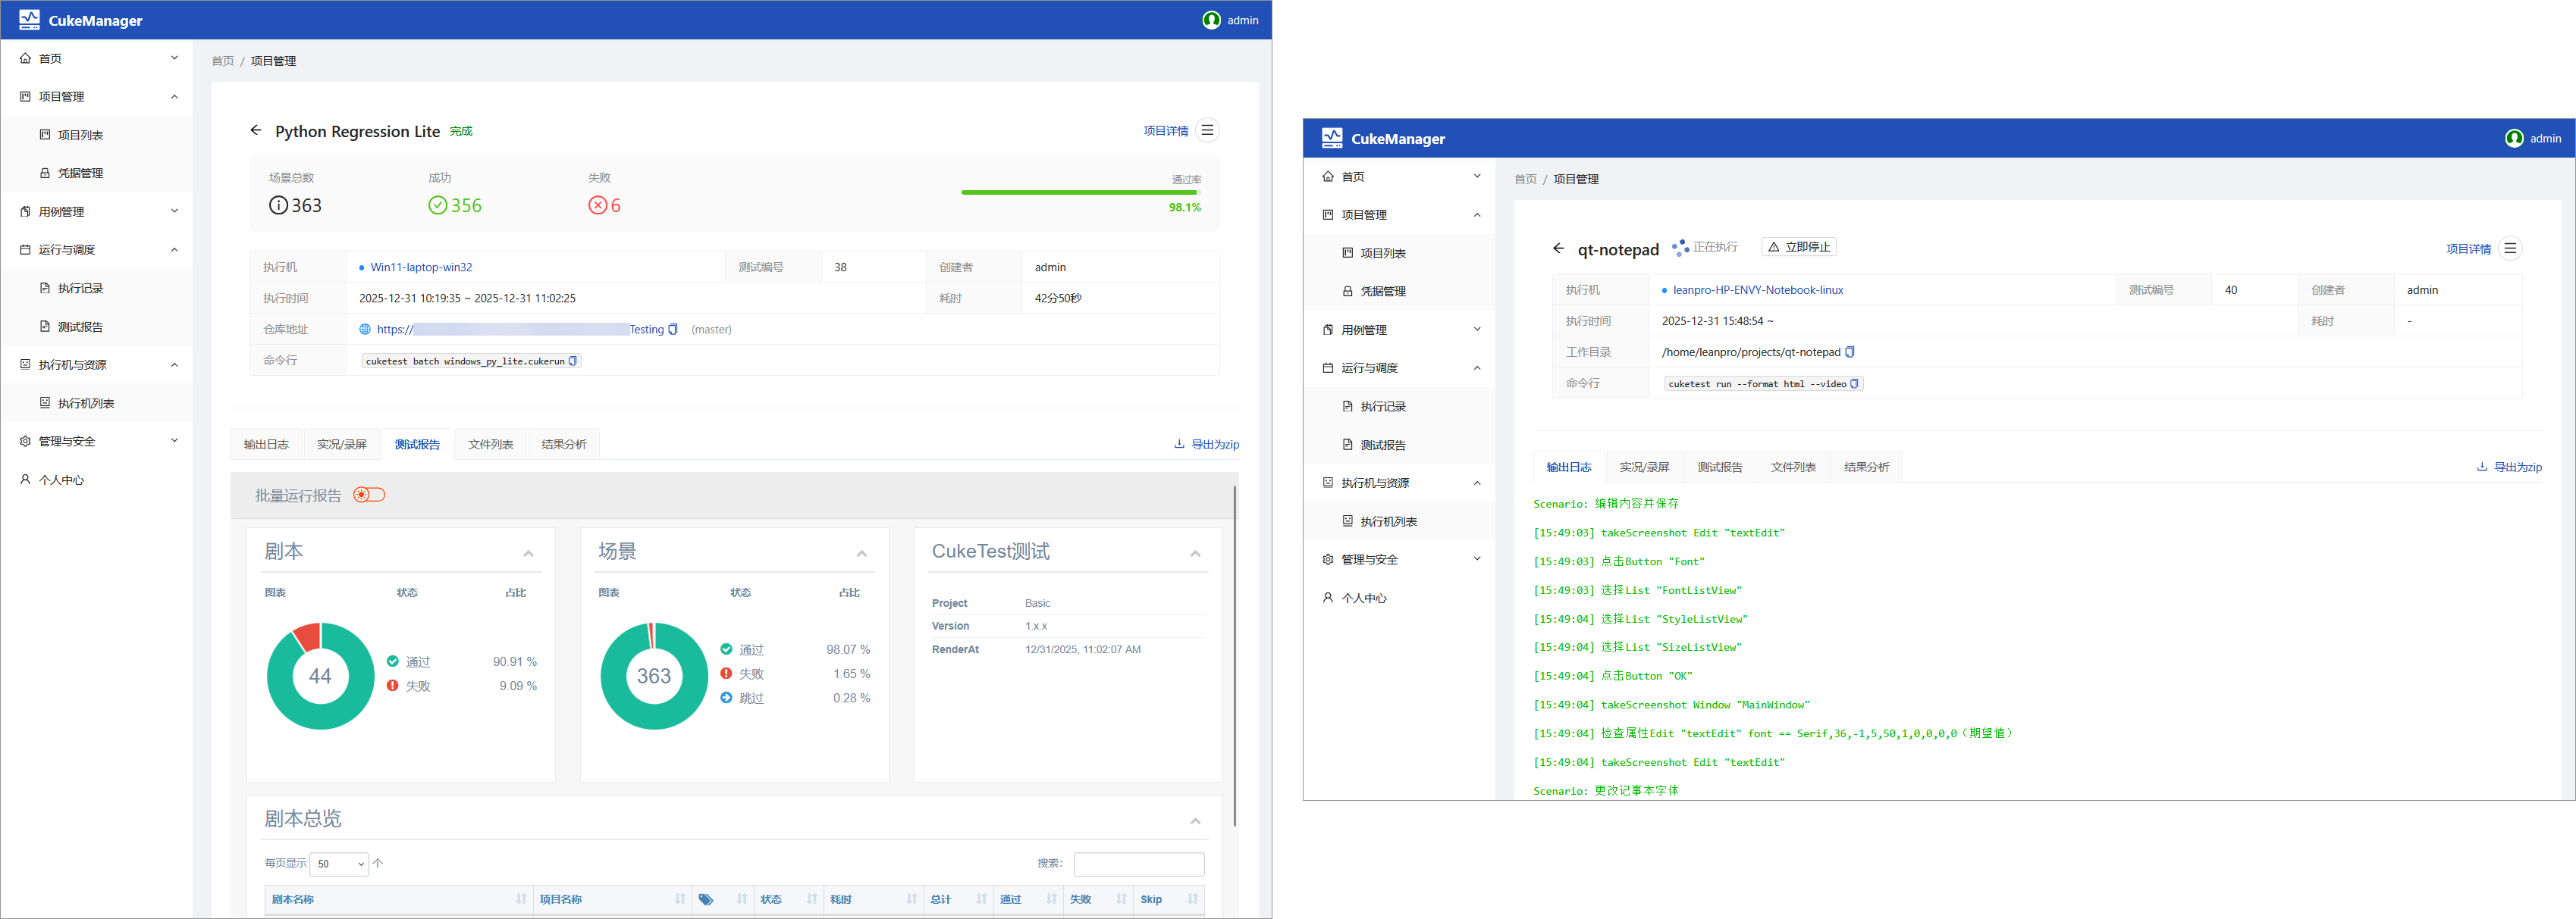Toggle 通过 legend in the 场景 chart

coord(742,650)
